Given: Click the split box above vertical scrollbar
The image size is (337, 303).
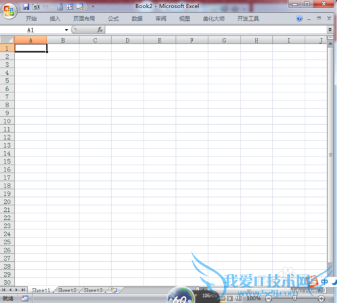Looking at the screenshot, I should 330,38.
